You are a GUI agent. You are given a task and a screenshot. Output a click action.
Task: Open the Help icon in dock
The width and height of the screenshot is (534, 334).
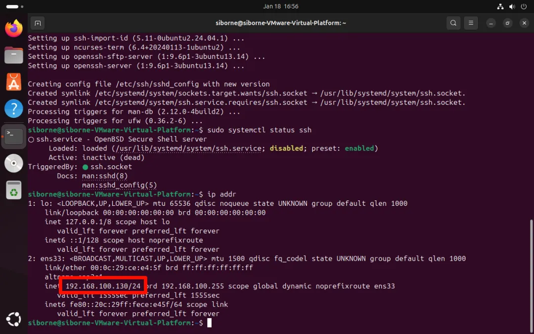[14, 109]
